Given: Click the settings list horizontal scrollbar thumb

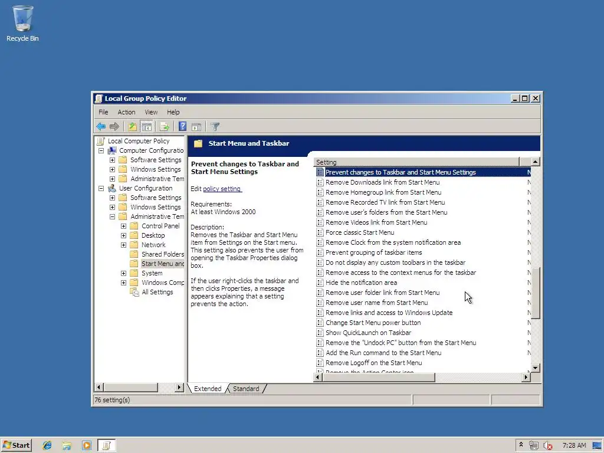Looking at the screenshot, I should click(379, 377).
